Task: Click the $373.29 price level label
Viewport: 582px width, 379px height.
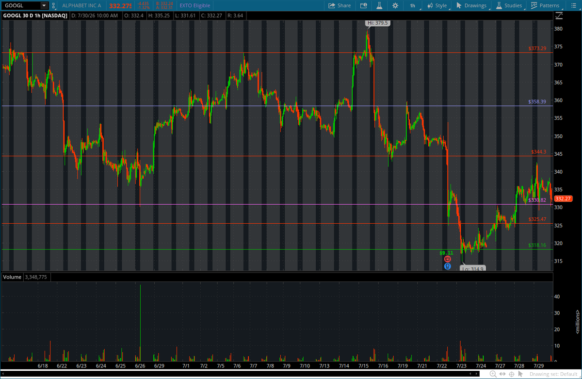Action: [x=537, y=48]
